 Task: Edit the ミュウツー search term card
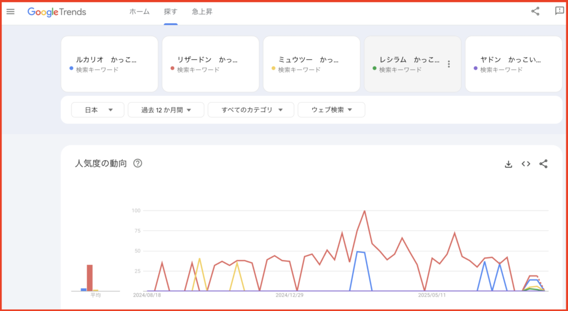(312, 64)
